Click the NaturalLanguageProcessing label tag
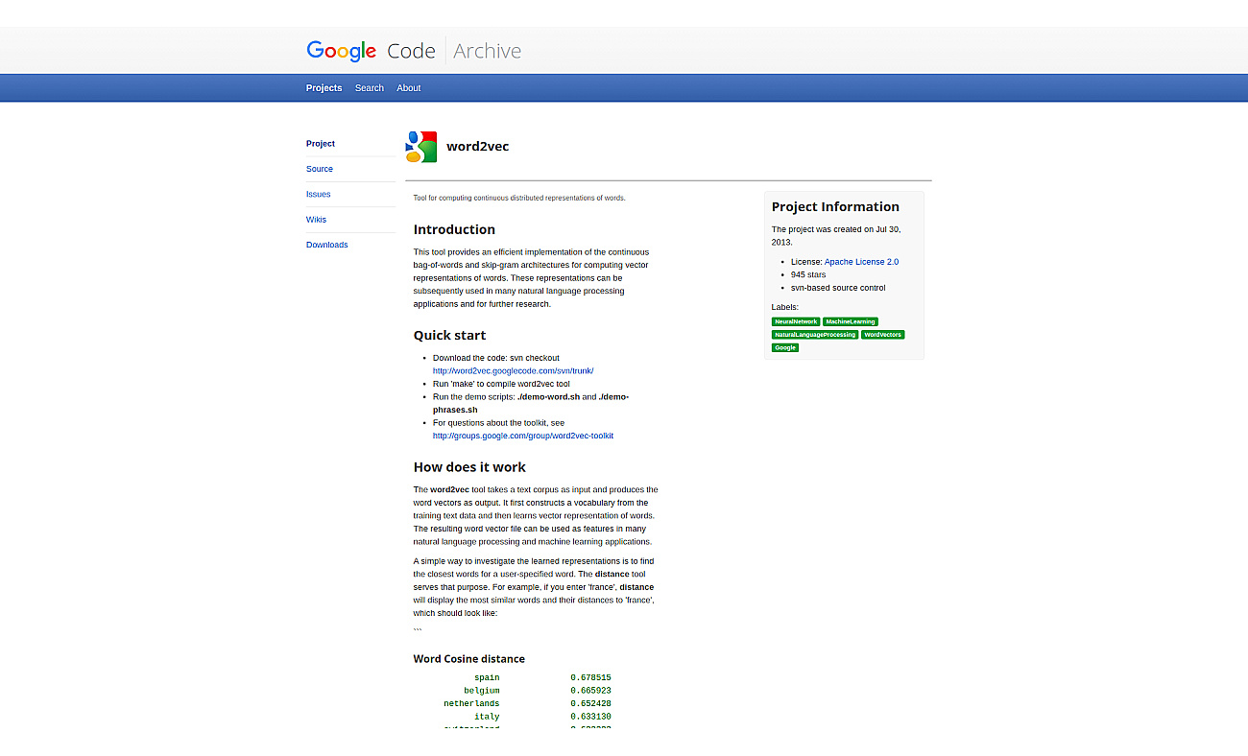1248x756 pixels. coord(815,335)
